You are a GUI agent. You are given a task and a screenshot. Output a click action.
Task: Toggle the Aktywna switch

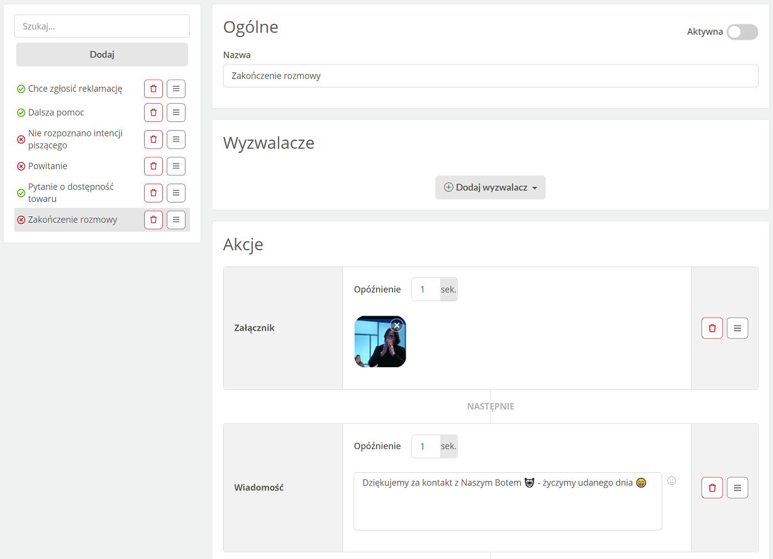tap(742, 32)
